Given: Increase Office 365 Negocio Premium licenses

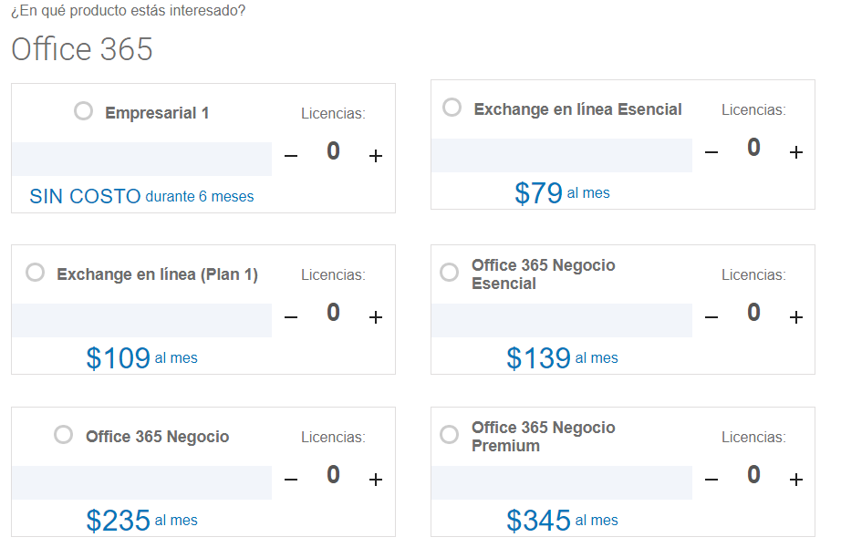Looking at the screenshot, I should pos(796,480).
